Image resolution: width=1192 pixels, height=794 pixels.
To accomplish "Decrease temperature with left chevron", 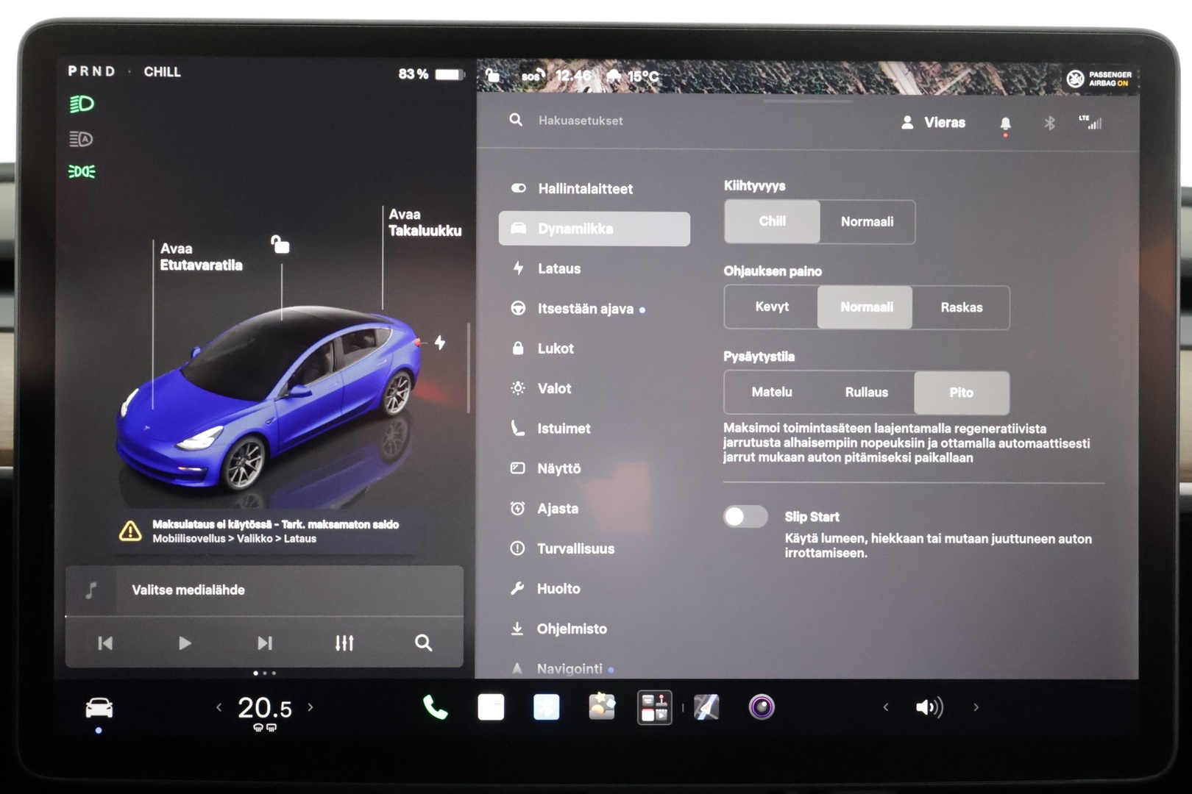I will coord(219,707).
